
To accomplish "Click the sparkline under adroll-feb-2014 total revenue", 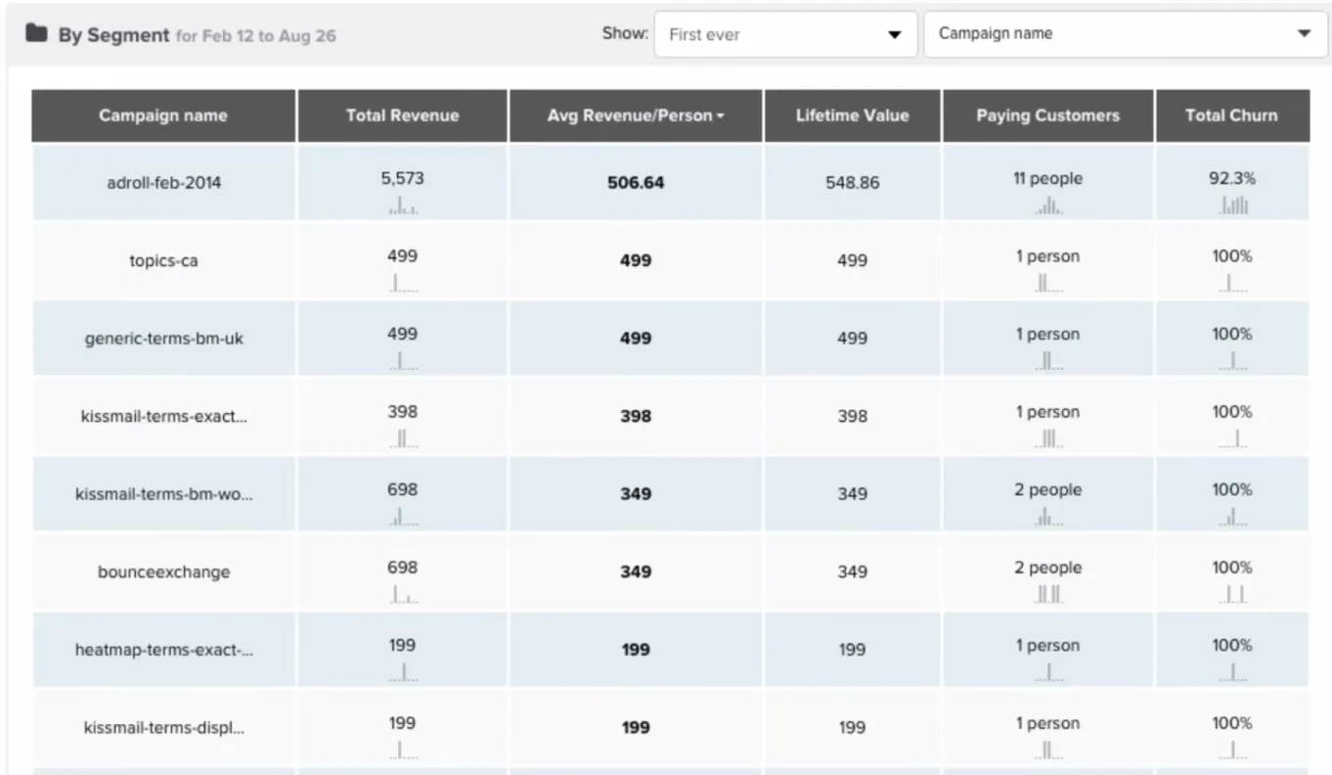I will point(402,206).
